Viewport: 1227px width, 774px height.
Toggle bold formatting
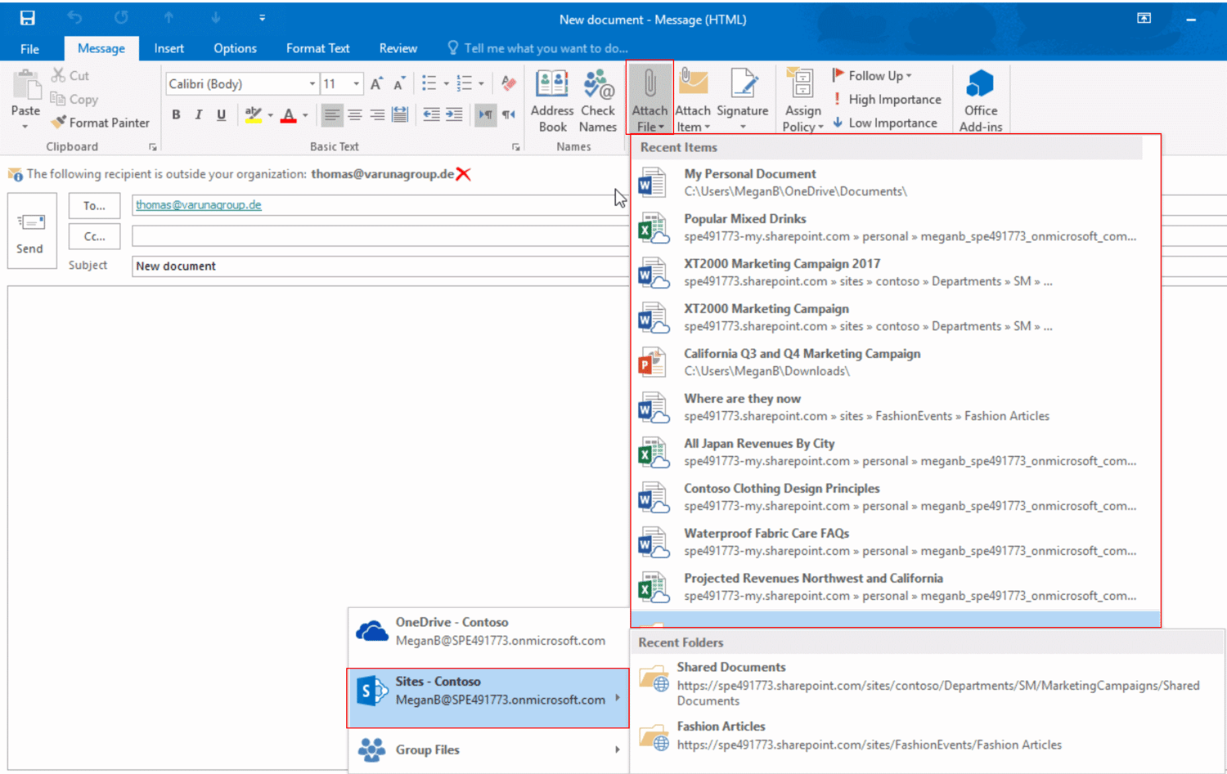coord(175,114)
